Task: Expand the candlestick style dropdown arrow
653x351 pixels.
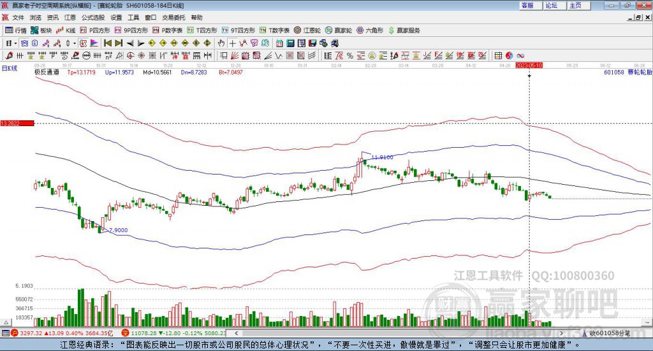Action: click(74, 43)
